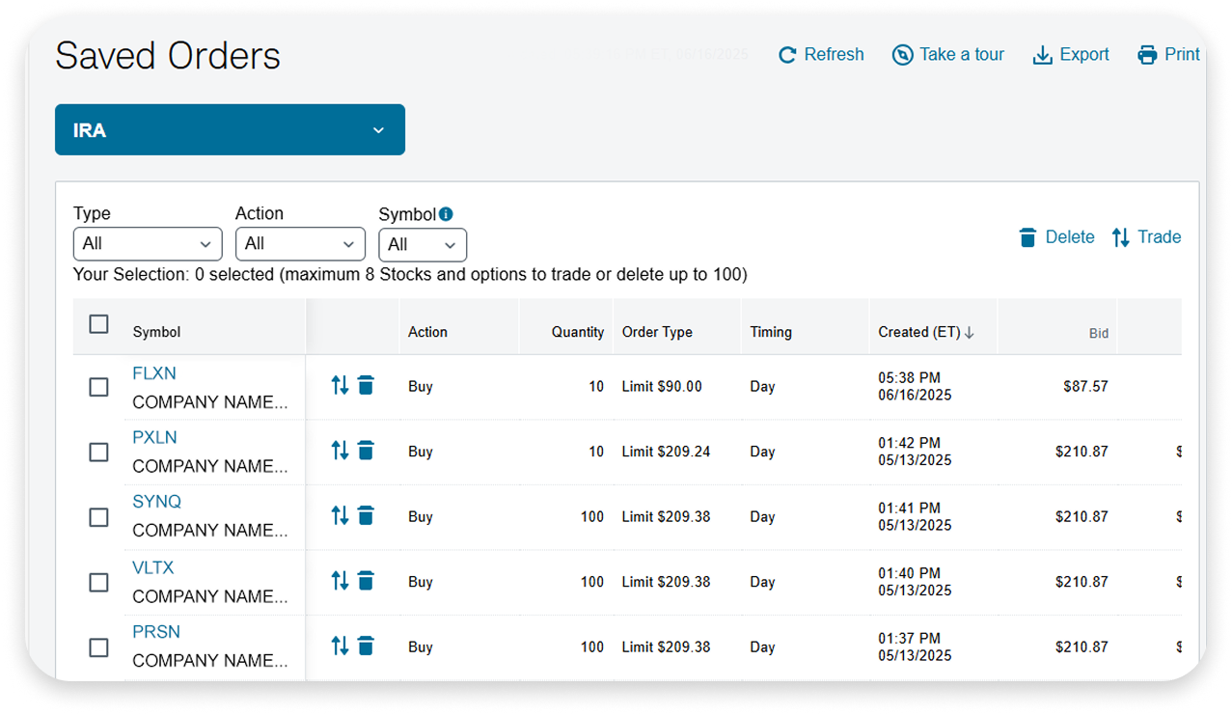This screenshot has width=1232, height=715.
Task: Click the Take a tour text
Action: (962, 55)
